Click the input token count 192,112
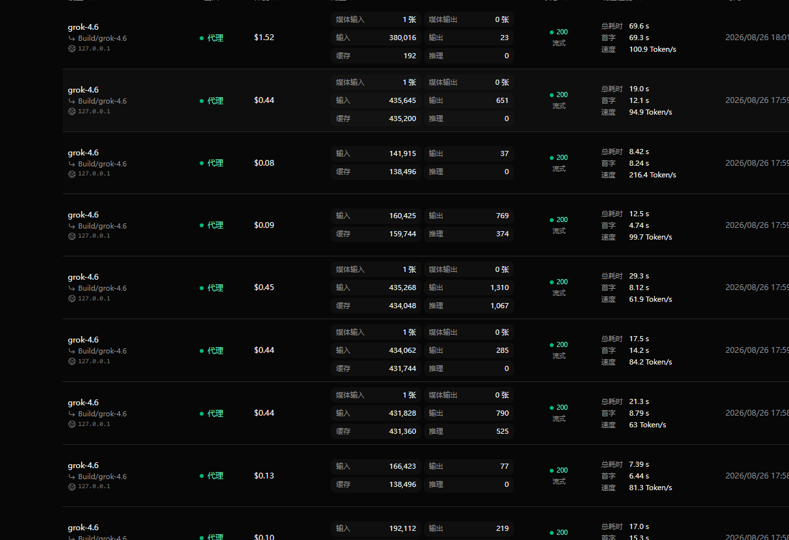Screen dimensions: 789x540 click(403, 528)
